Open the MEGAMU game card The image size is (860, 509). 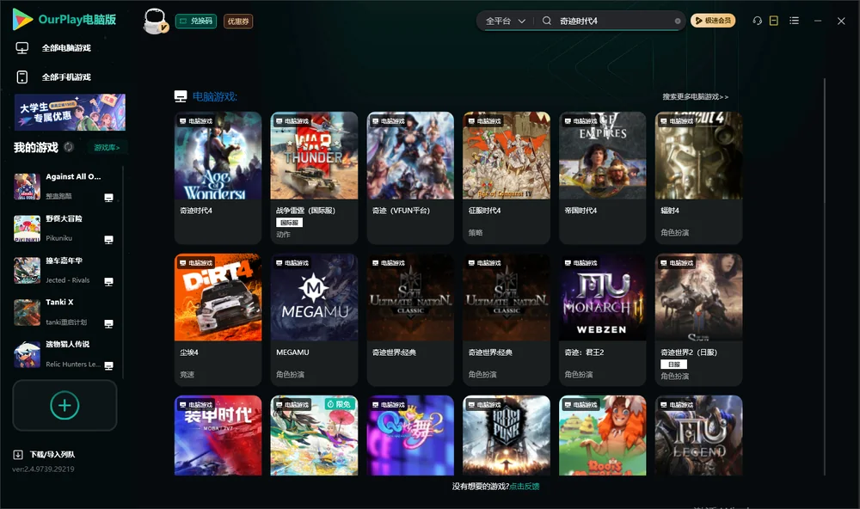314,320
